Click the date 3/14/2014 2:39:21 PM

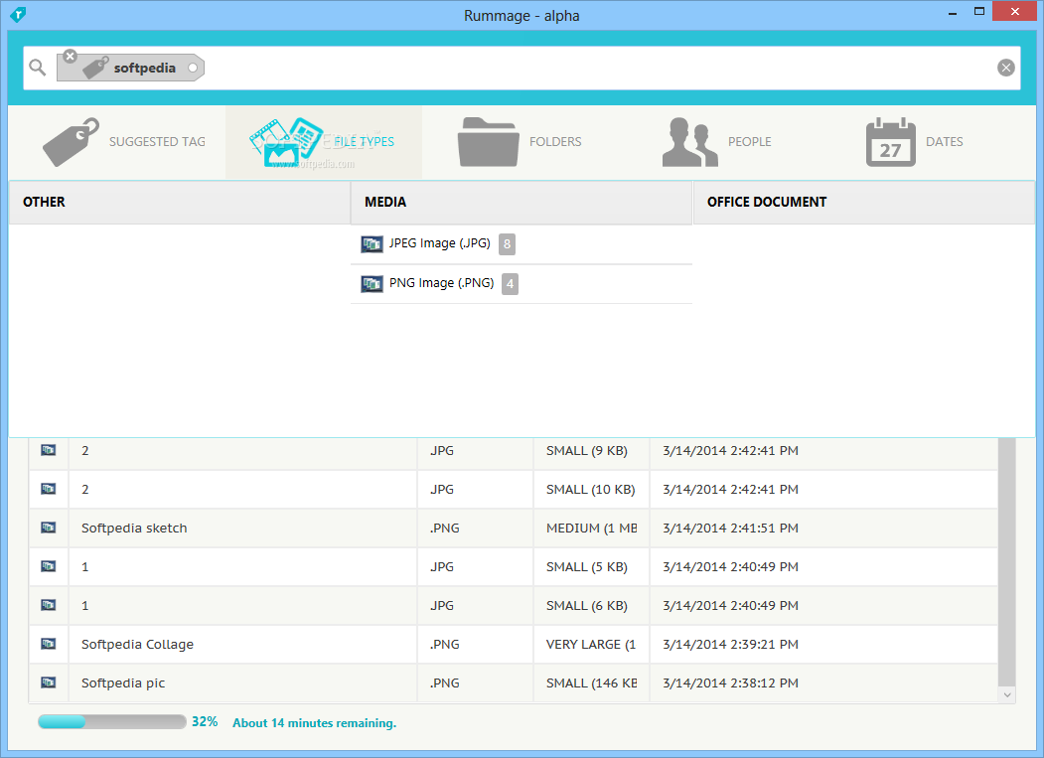[730, 644]
